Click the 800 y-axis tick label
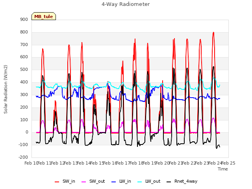 [24, 32]
